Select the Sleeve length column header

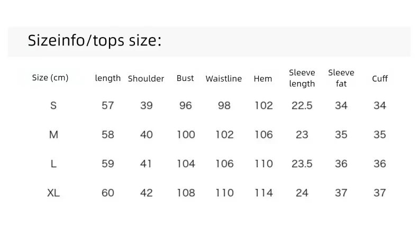click(x=302, y=78)
